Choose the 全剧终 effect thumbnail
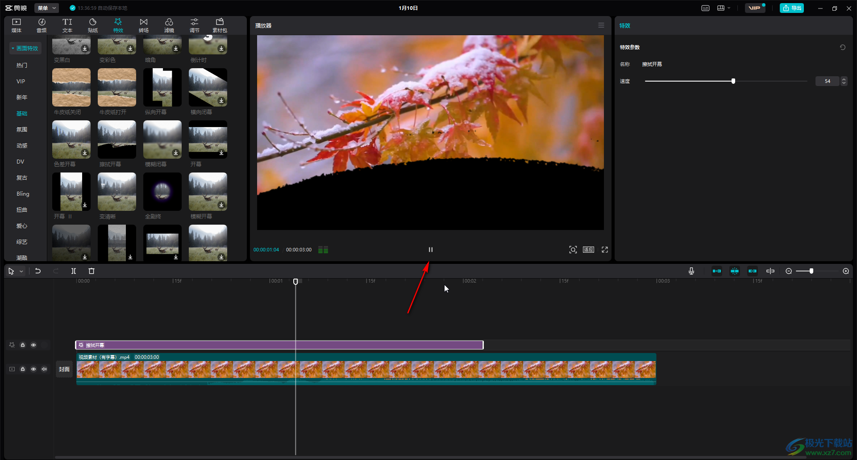This screenshot has height=460, width=857. [x=162, y=192]
